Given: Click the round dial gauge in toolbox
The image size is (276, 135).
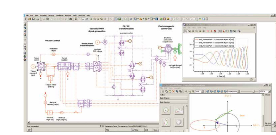Looking at the screenshot, I should 166,111.
